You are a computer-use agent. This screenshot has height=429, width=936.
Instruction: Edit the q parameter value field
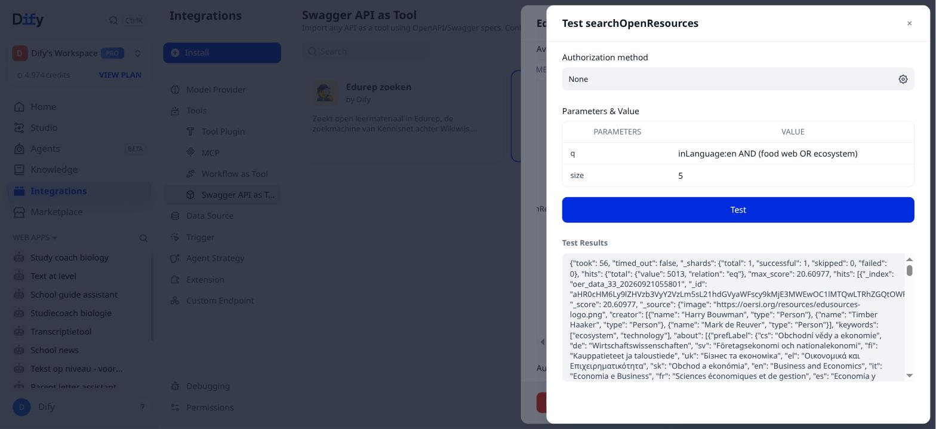[x=793, y=154]
